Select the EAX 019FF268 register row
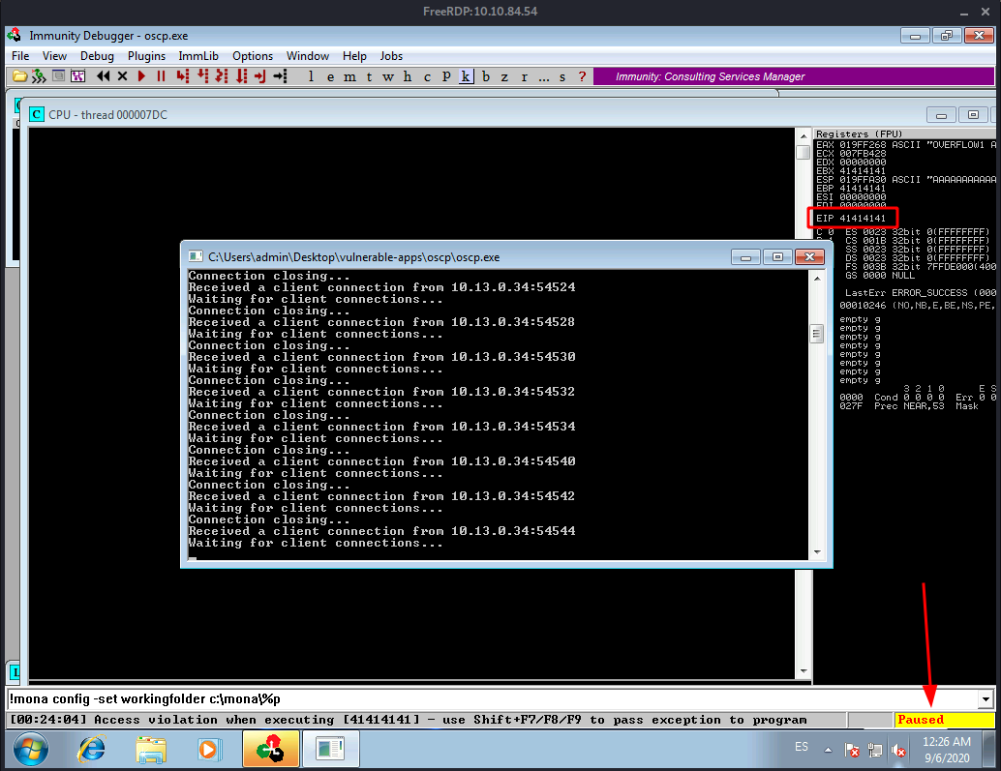The width and height of the screenshot is (1001, 771). point(905,145)
